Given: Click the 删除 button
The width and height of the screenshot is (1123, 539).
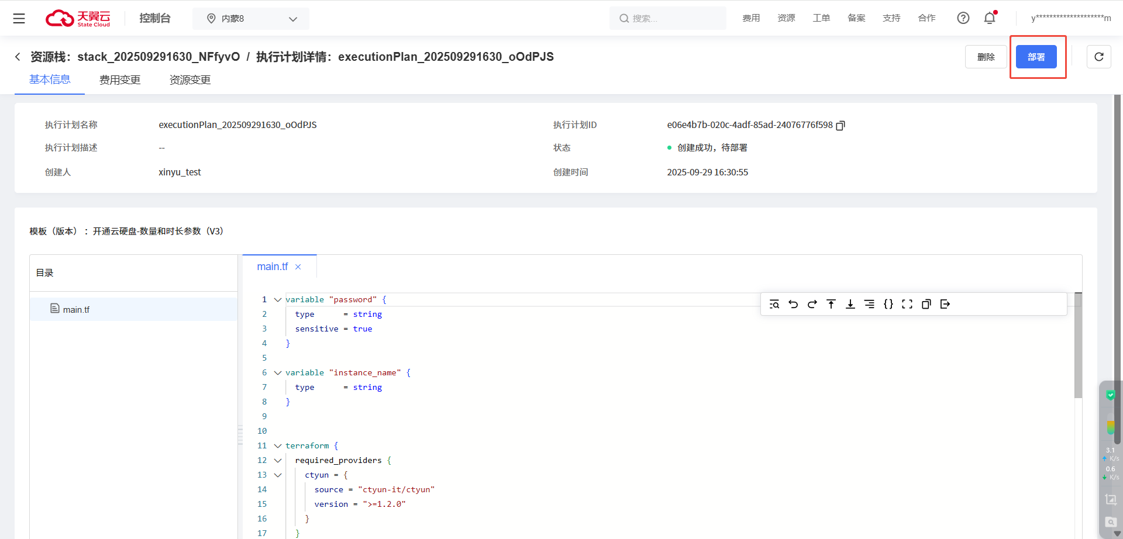Looking at the screenshot, I should 986,57.
